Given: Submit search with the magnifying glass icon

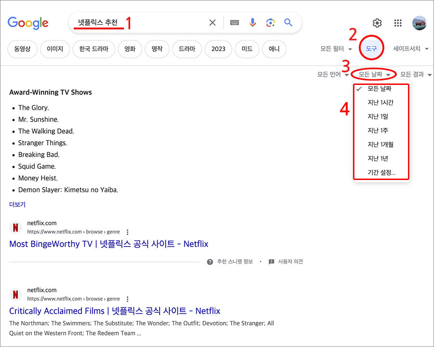Looking at the screenshot, I should [x=288, y=22].
